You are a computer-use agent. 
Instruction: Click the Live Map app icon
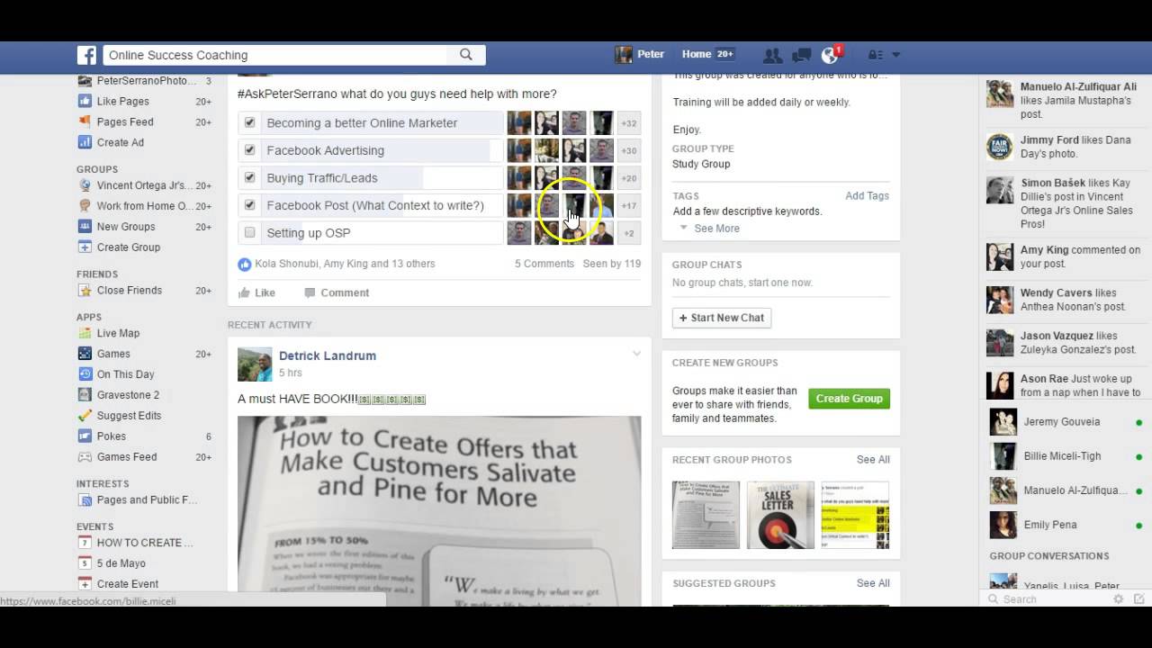coord(85,333)
